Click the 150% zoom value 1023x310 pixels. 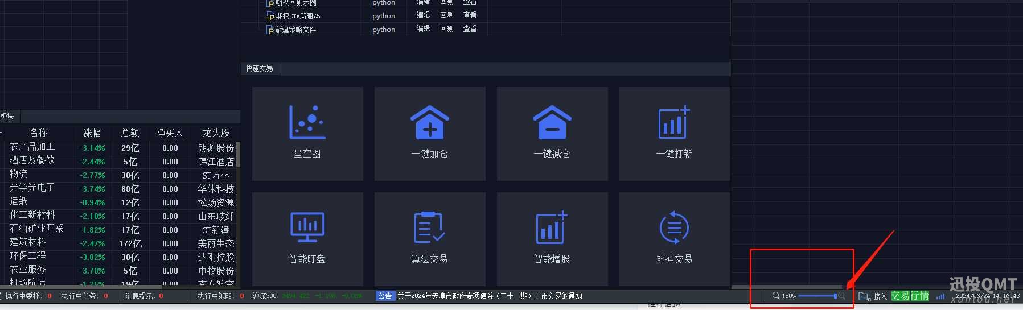pyautogui.click(x=789, y=296)
